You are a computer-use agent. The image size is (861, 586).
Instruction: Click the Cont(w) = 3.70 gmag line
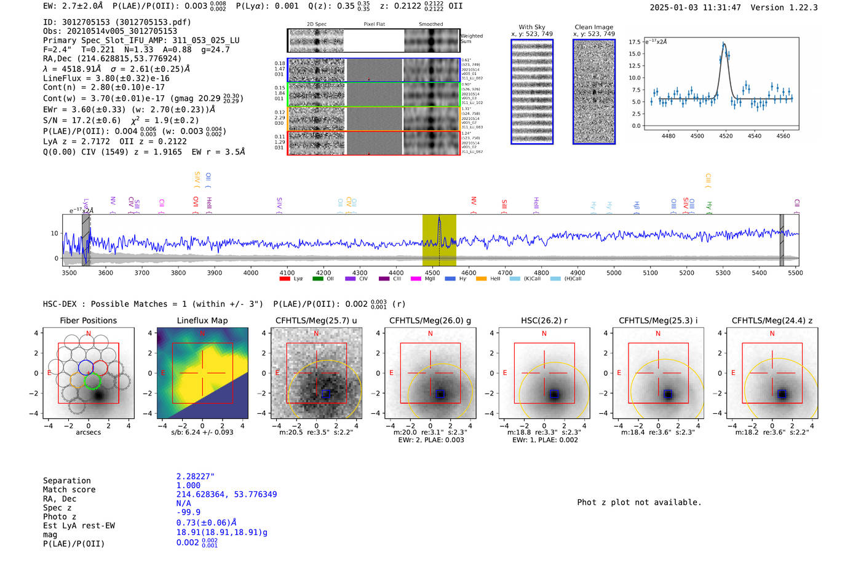click(143, 98)
